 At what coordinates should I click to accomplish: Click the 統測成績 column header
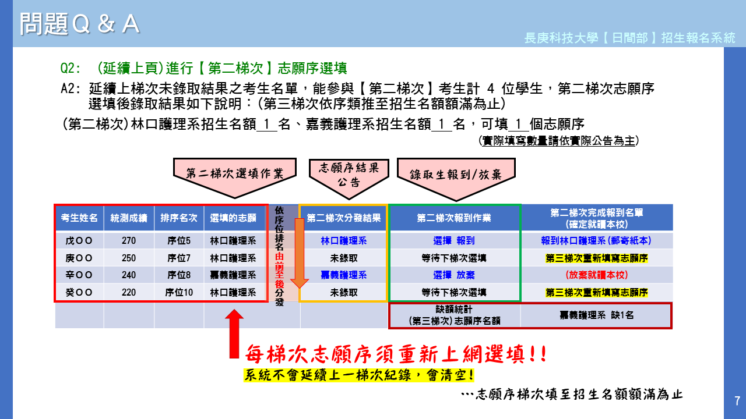[129, 218]
